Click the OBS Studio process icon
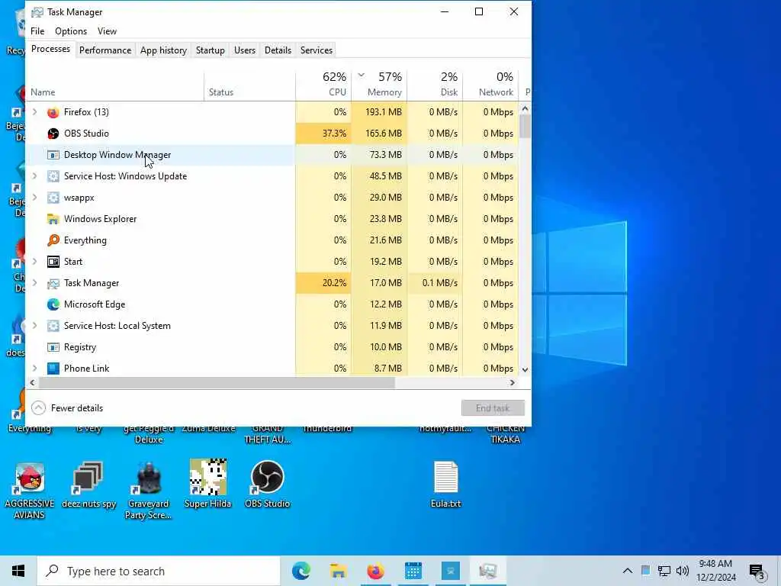The image size is (781, 586). point(53,134)
